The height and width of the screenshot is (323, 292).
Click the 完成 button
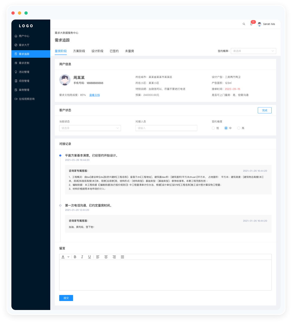point(264,110)
